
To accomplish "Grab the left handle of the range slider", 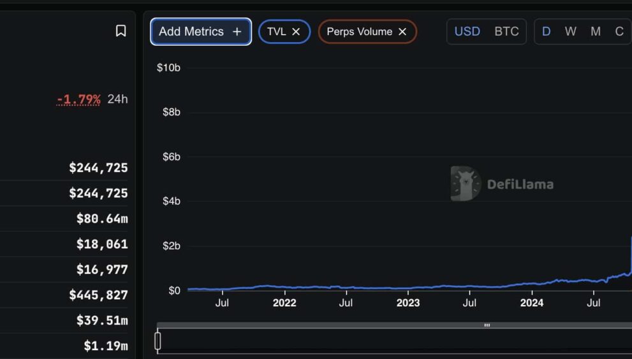I will pos(158,341).
